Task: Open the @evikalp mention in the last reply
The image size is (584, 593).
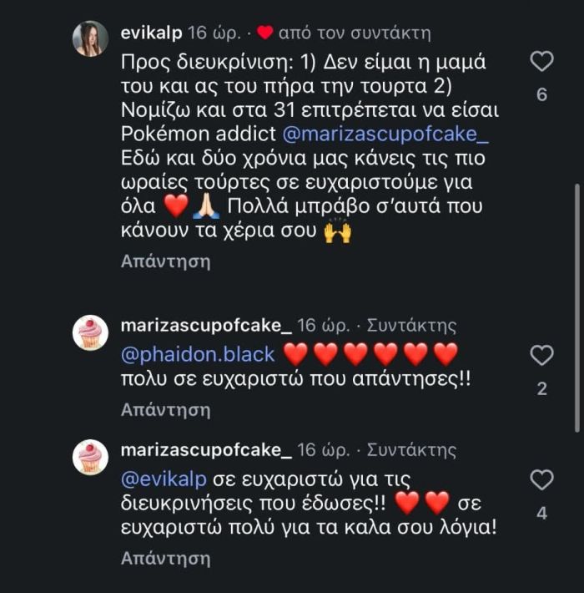Action: click(x=164, y=479)
